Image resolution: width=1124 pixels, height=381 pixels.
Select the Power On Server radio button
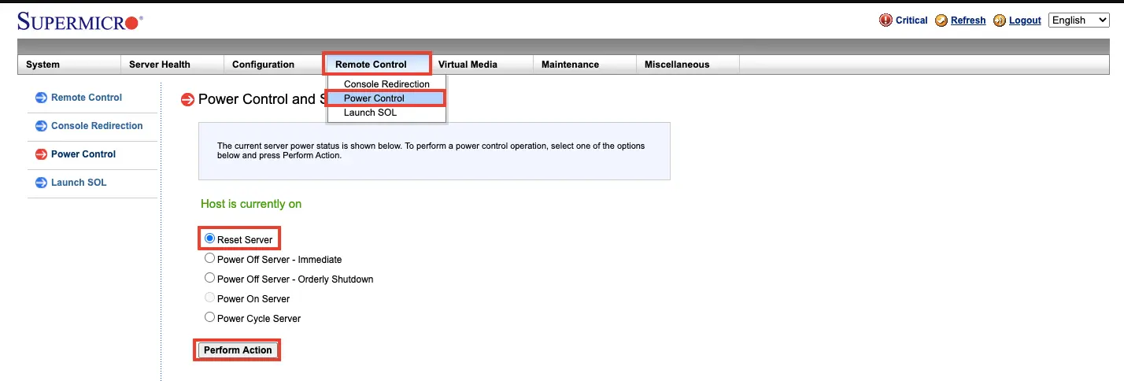pyautogui.click(x=209, y=297)
